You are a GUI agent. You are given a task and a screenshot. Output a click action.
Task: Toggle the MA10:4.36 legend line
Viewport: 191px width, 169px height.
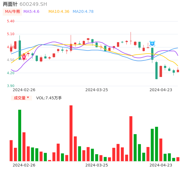pyautogui.click(x=59, y=12)
